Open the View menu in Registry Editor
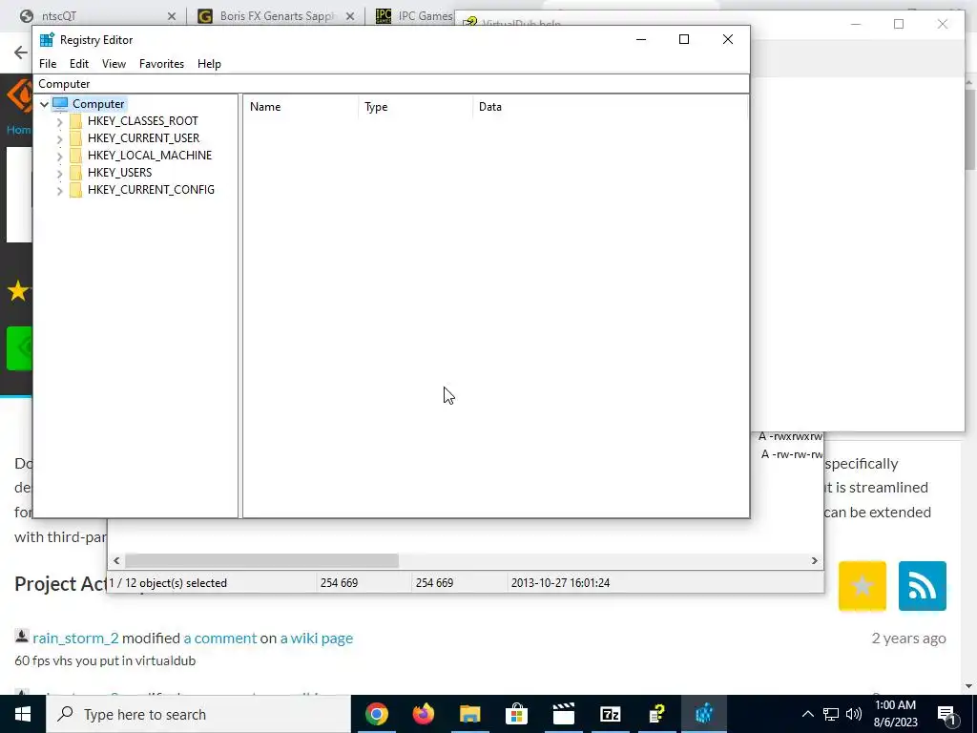 [114, 64]
